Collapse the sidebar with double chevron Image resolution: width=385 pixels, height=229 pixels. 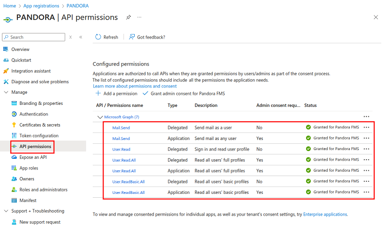click(80, 37)
